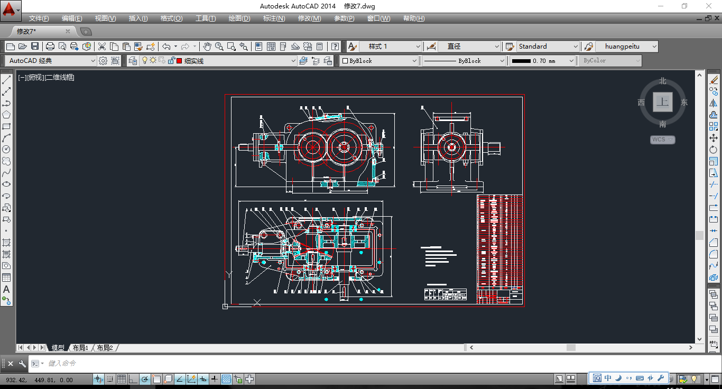Select the Pan hand tool
Viewport: 722px width, 389px height.
click(x=207, y=47)
